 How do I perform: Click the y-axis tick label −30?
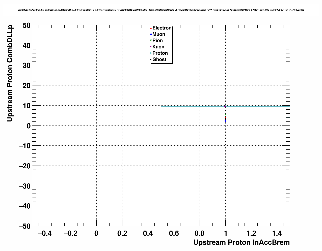pyautogui.click(x=24, y=186)
